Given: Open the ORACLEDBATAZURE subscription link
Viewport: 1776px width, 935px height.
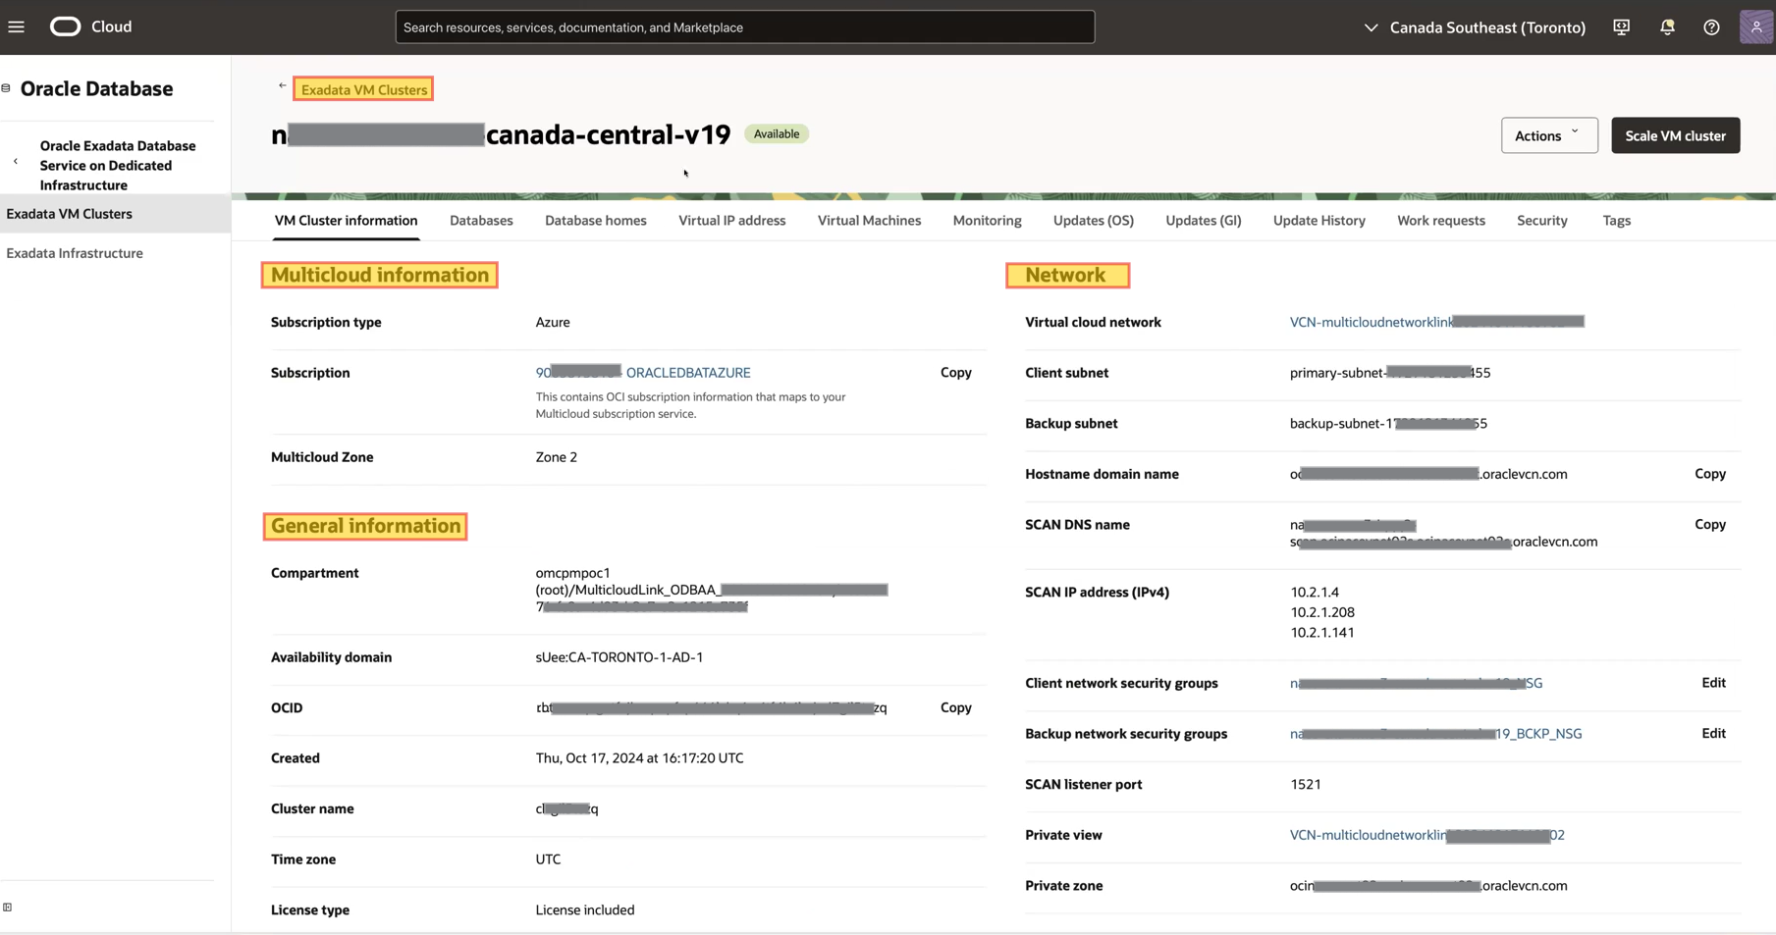Looking at the screenshot, I should [643, 373].
